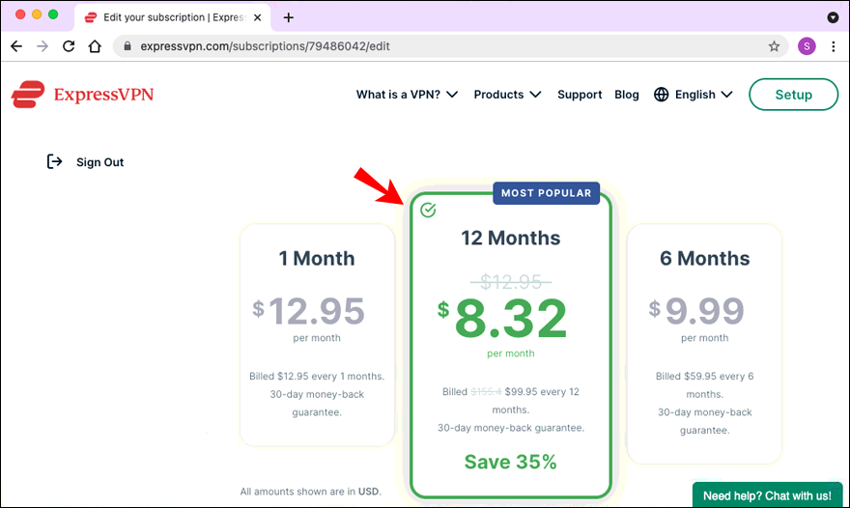Image resolution: width=850 pixels, height=508 pixels.
Task: Choose the 1 Month plan card
Action: click(x=317, y=334)
